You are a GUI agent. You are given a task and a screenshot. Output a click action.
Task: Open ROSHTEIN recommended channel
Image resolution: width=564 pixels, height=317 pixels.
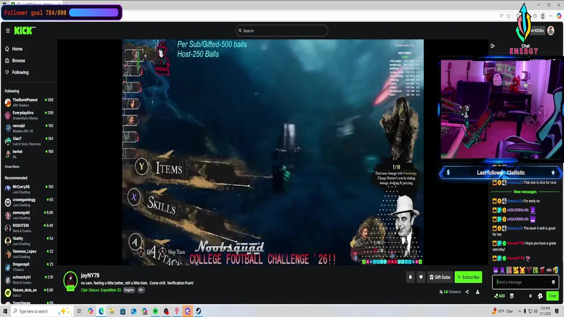tap(29, 228)
